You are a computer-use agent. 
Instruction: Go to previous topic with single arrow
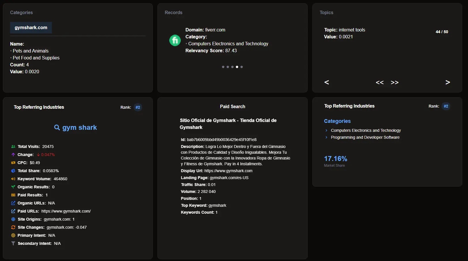point(327,82)
